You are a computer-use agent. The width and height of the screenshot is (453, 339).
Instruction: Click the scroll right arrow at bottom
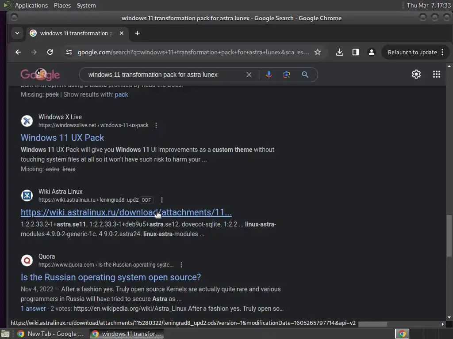(x=442, y=324)
